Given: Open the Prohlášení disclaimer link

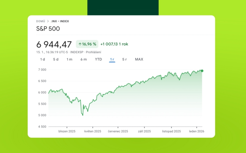Looking at the screenshot, I should (93, 52).
